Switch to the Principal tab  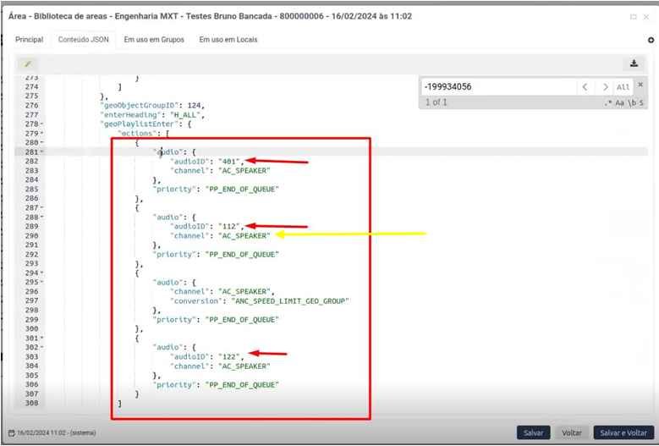(x=29, y=40)
